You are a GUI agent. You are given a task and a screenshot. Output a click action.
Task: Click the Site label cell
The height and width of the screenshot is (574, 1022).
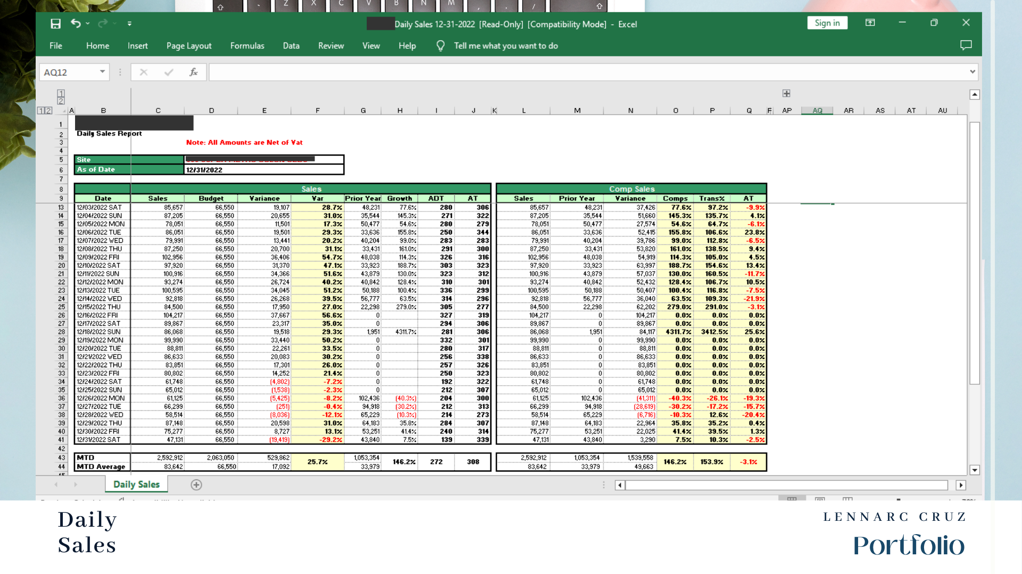point(129,159)
